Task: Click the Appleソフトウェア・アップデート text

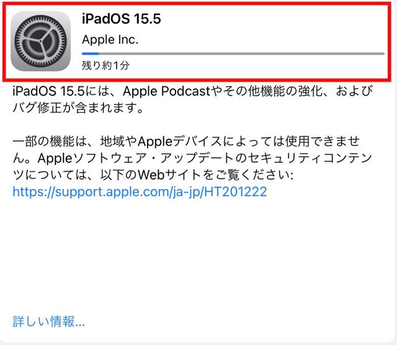Action: point(135,159)
